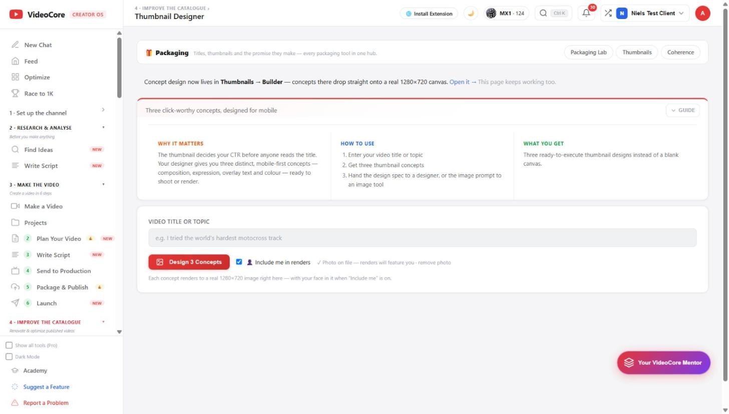Enable Show all tools (Pro) checkbox
Image resolution: width=729 pixels, height=414 pixels.
[9, 345]
